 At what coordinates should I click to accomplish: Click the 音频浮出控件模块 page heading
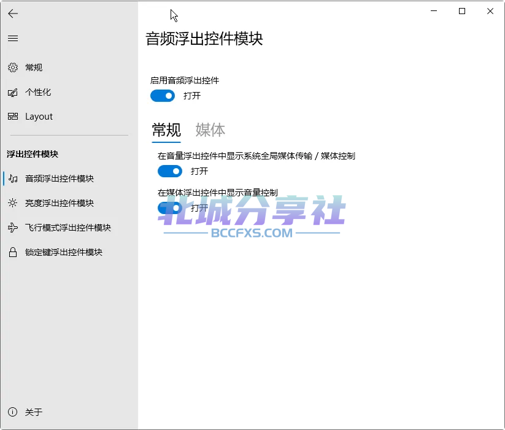(204, 39)
